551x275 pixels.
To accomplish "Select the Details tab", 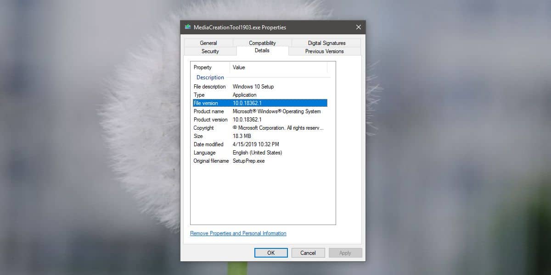I will point(262,50).
